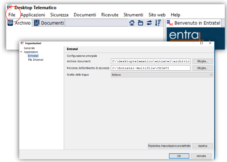Click the Percorso dell'ambiente di sicurezza field
Image resolution: width=227 pixels, height=162 pixels.
[151, 68]
